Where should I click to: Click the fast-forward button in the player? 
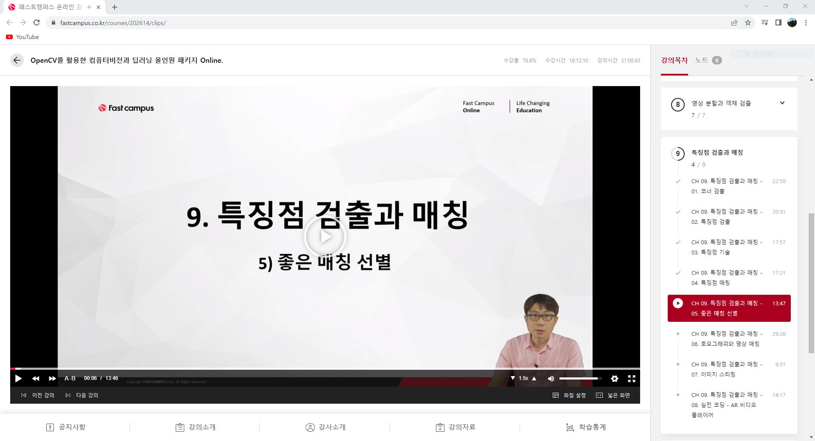[x=52, y=378]
